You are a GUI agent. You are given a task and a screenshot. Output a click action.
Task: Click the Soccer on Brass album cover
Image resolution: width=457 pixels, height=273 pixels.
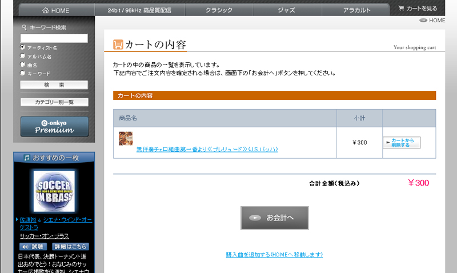click(54, 191)
